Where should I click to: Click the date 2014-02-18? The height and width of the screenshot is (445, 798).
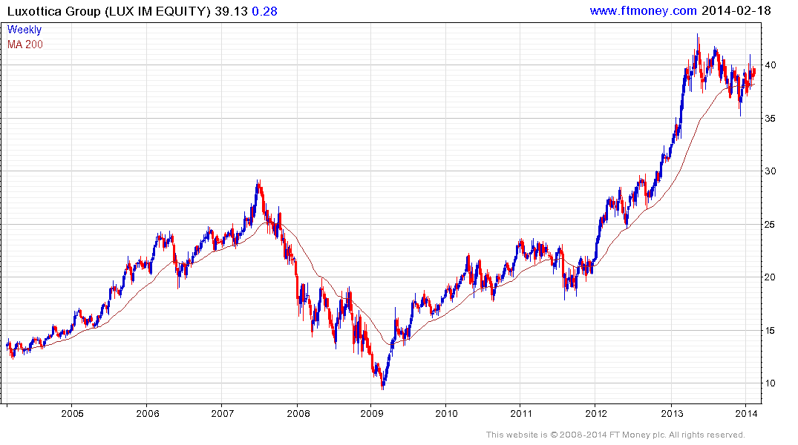click(x=736, y=10)
